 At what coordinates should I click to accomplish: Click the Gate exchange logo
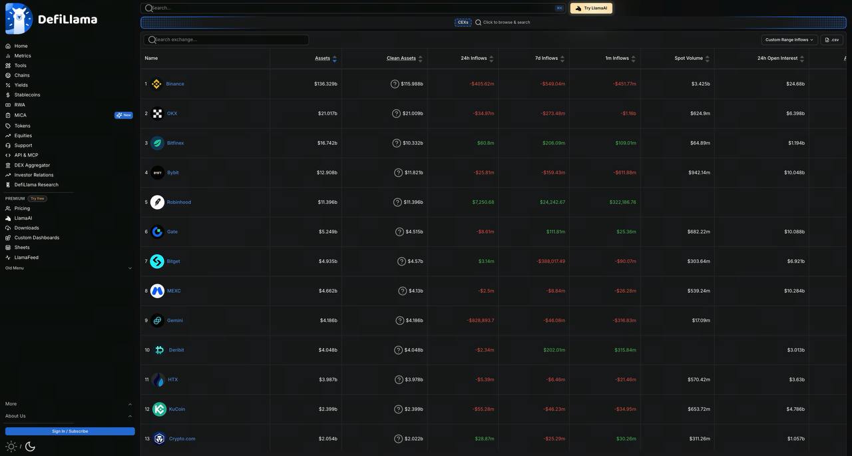click(x=157, y=232)
